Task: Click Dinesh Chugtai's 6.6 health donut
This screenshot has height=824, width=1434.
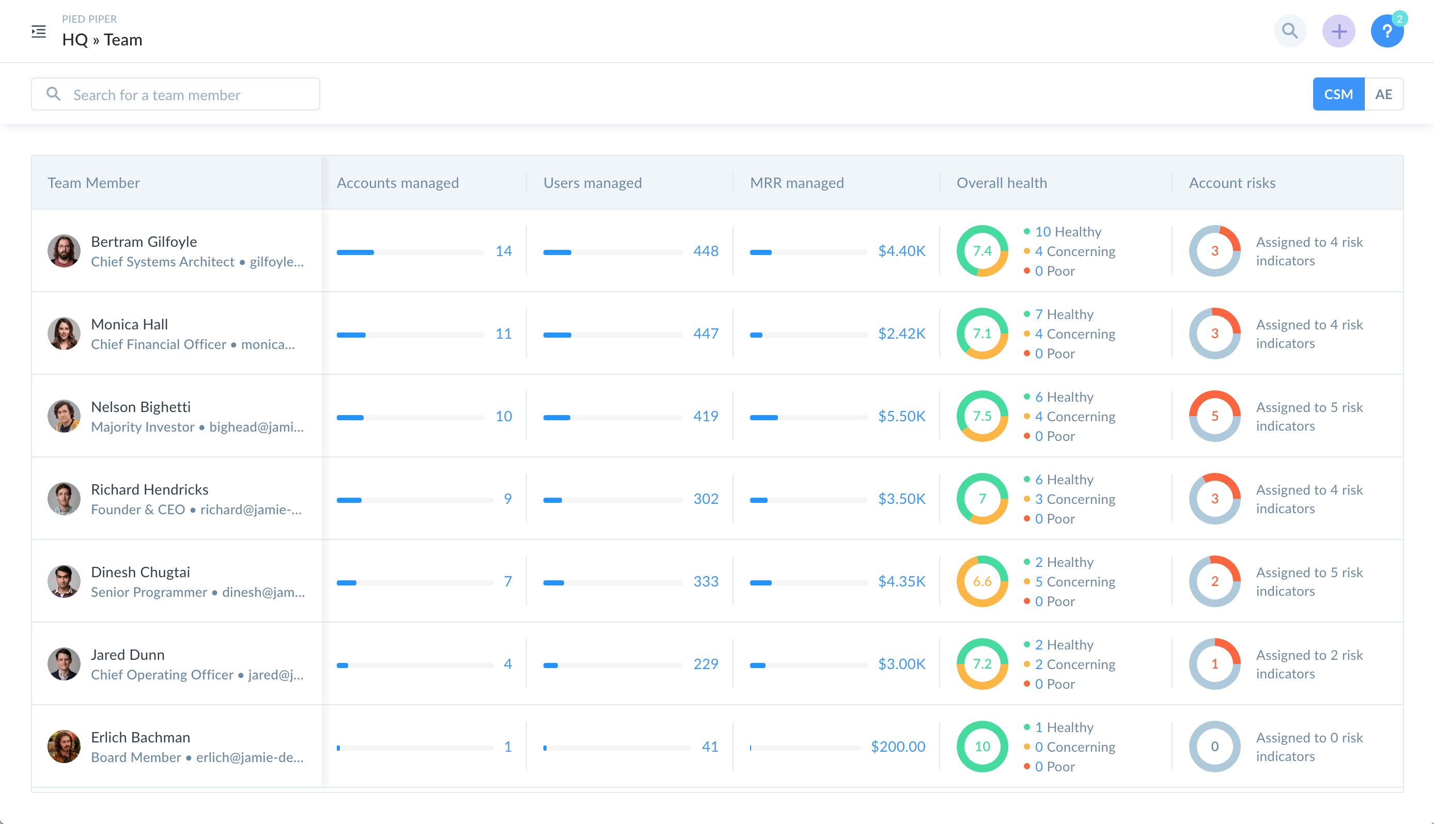Action: click(x=981, y=581)
